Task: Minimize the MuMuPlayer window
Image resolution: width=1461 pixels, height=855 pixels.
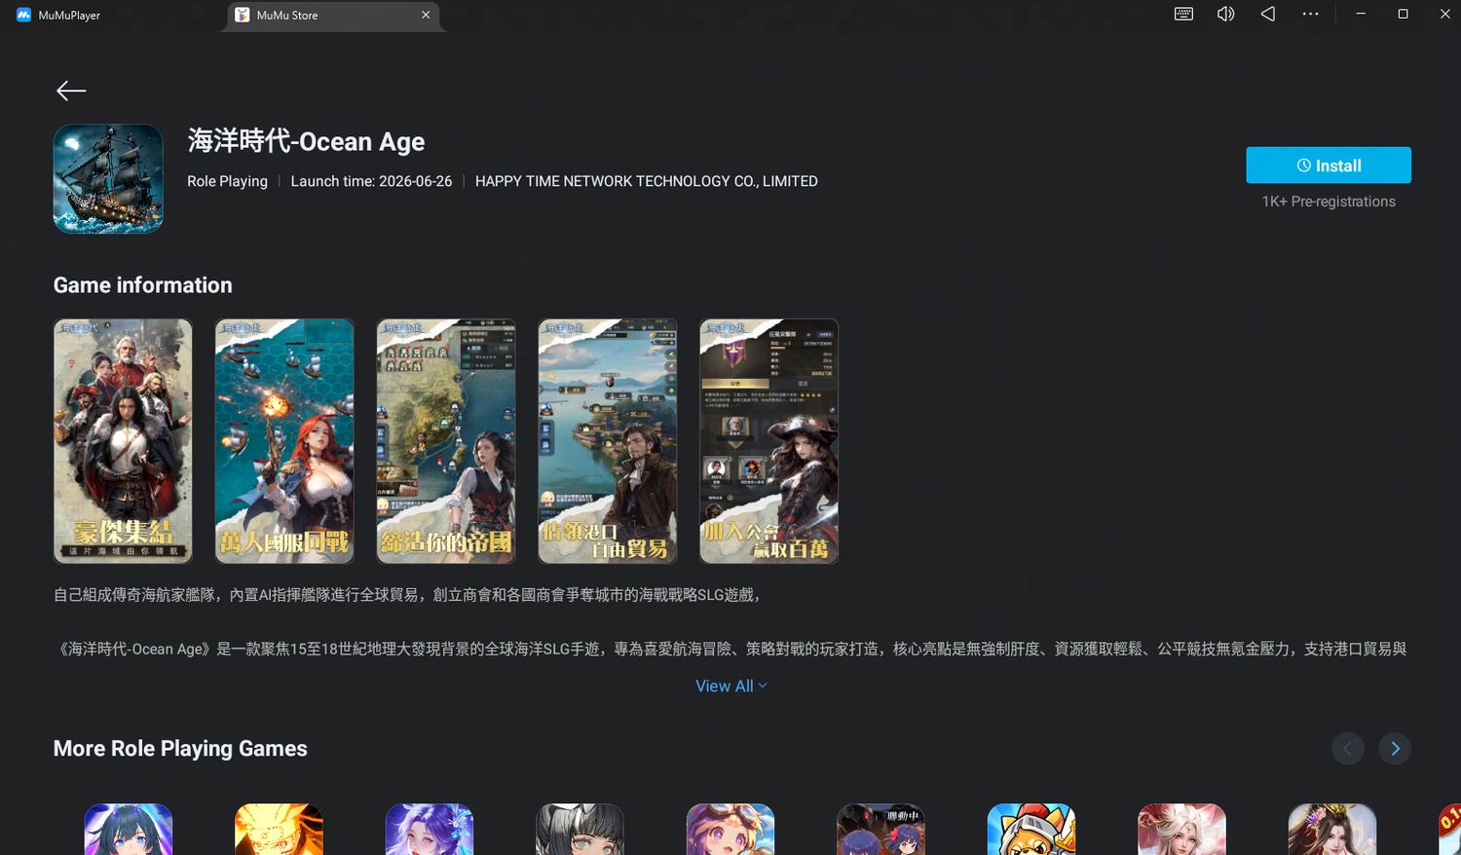Action: coord(1361,14)
